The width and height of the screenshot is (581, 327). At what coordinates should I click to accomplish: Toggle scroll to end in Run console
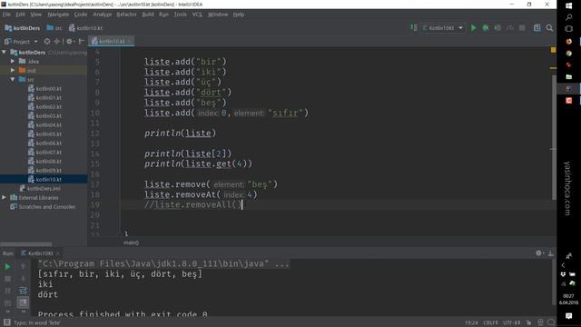point(23,302)
